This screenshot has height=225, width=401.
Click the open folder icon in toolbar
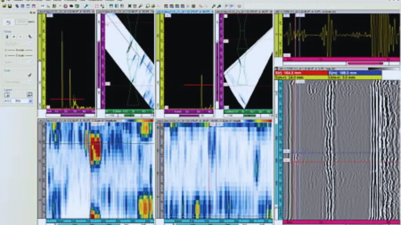[4, 6]
